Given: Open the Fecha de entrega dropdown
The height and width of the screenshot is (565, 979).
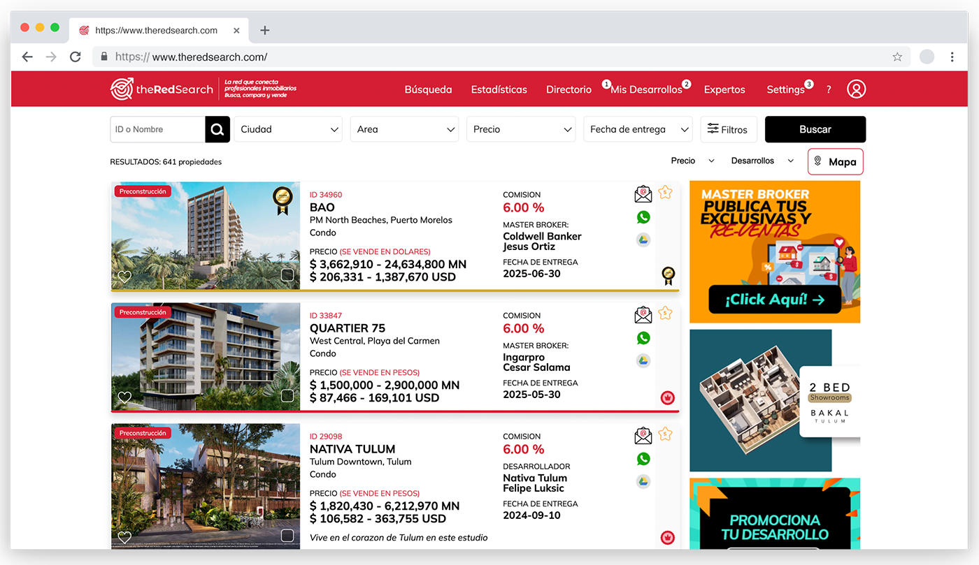Looking at the screenshot, I should (638, 129).
